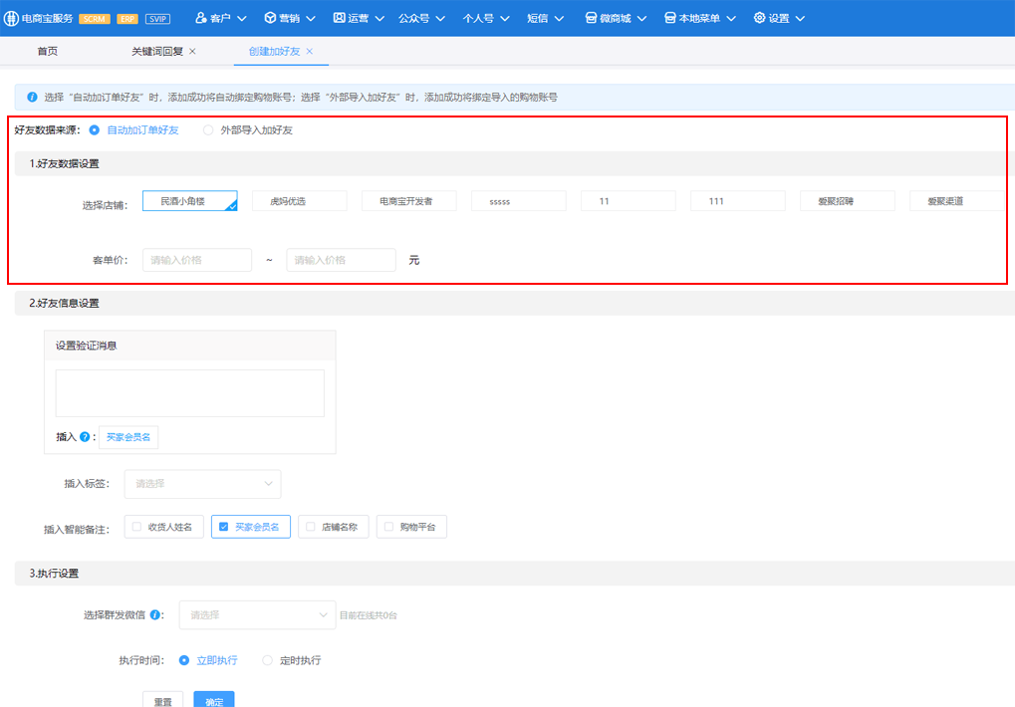Check the 收货人姓名 checkbox
1015x707 pixels.
[135, 527]
